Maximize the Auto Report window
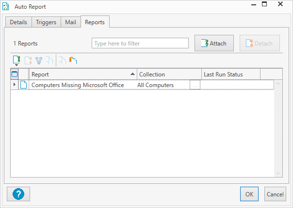 pyautogui.click(x=264, y=4)
